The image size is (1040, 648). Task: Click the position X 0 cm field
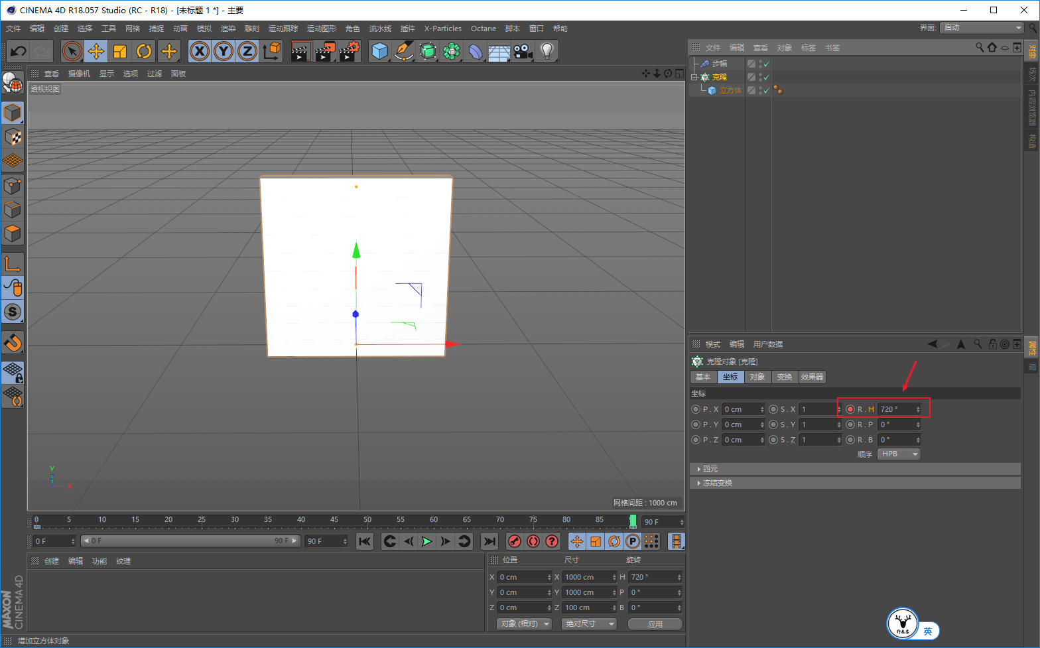(524, 577)
